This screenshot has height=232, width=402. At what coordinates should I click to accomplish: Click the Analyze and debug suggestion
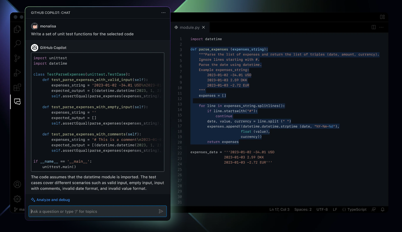pyautogui.click(x=50, y=200)
